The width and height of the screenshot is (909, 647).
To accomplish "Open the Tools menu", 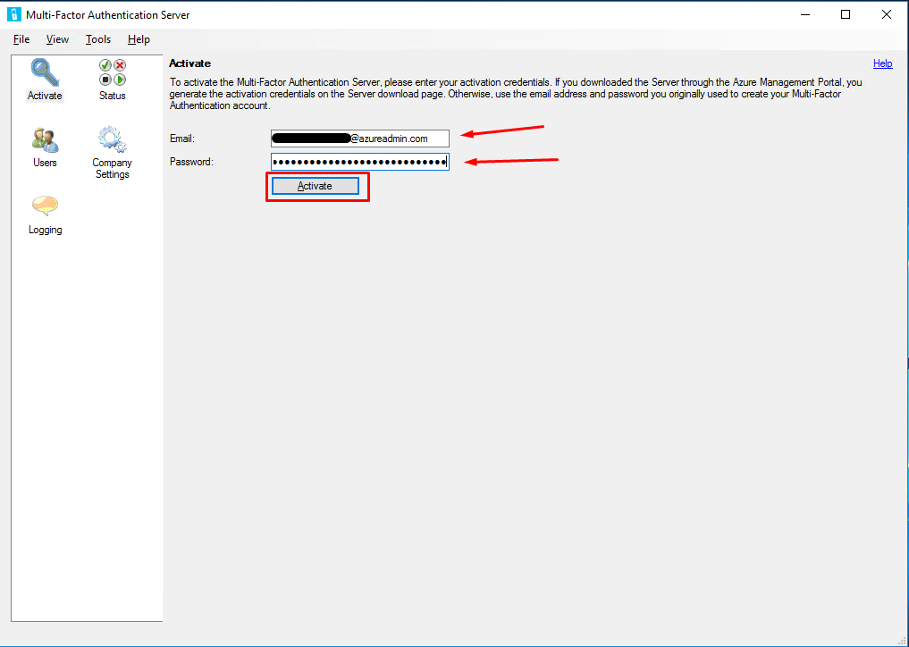I will pyautogui.click(x=98, y=39).
